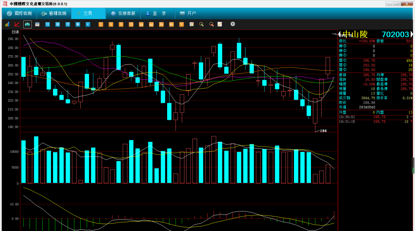Select the 30-minute period icon
Viewport: 415px width, 231px height.
point(141,24)
